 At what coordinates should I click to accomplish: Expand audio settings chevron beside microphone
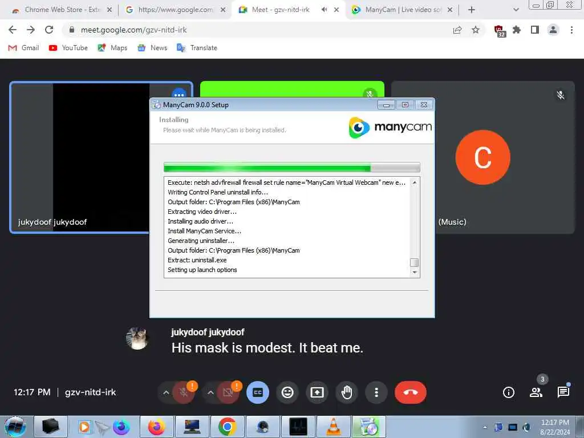click(166, 392)
